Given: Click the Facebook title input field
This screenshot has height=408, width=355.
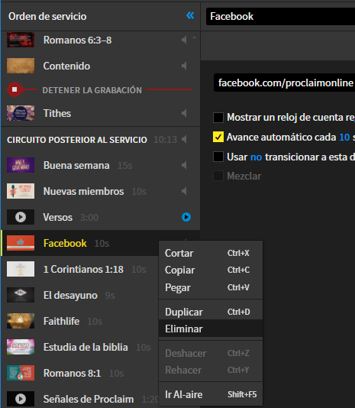Looking at the screenshot, I should point(281,16).
